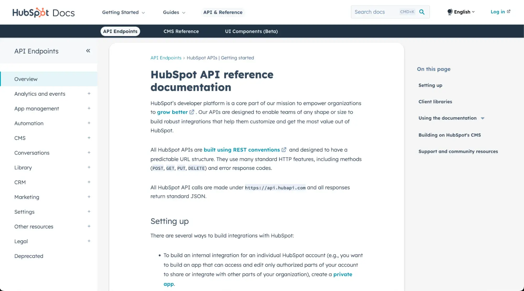Click the API Endpoints breadcrumb link
Image resolution: width=524 pixels, height=291 pixels.
(166, 58)
